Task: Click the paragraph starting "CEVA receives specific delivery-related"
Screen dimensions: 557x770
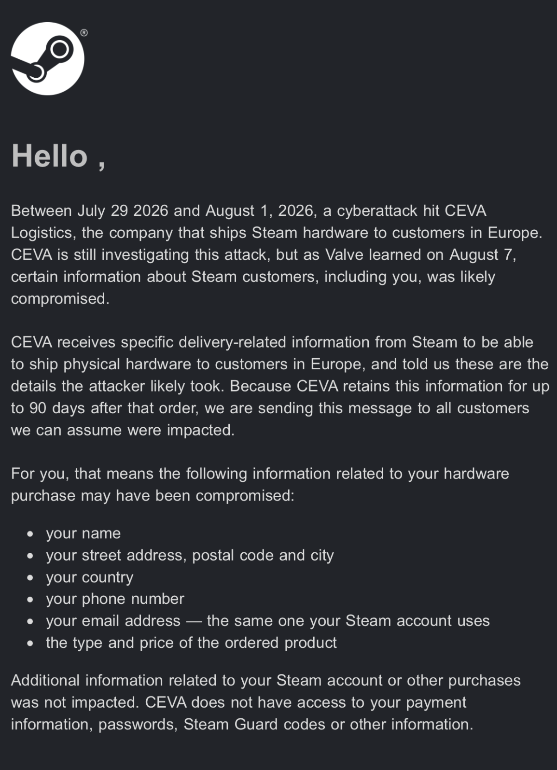Action: pos(280,386)
